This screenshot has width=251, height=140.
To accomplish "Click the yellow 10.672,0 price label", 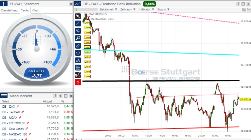I will pos(245,99).
